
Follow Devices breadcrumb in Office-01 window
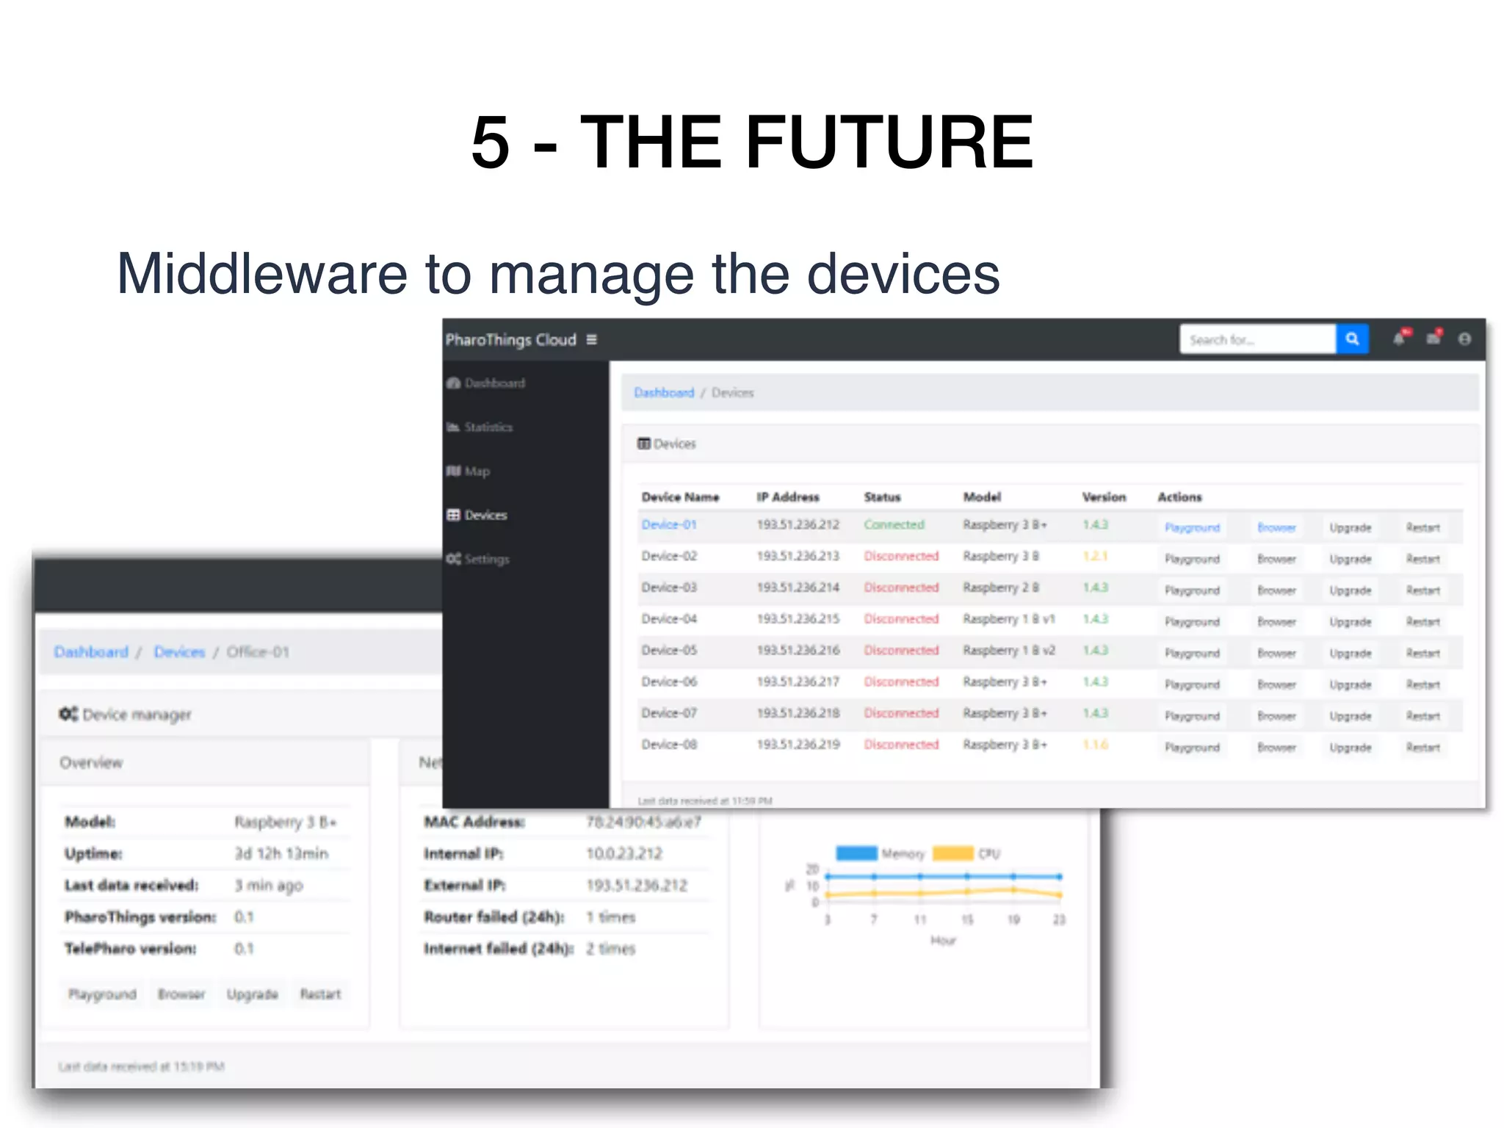[x=179, y=652]
